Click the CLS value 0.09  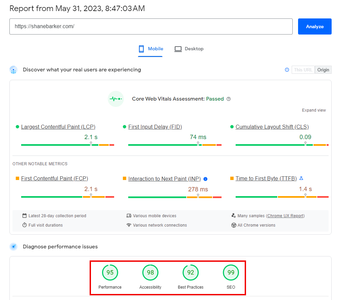coord(305,137)
